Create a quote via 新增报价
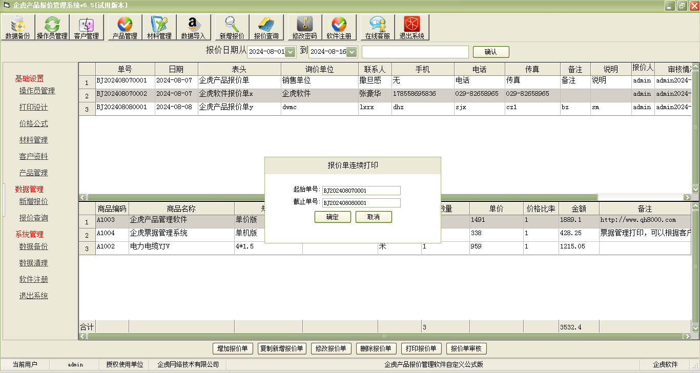The height and width of the screenshot is (373, 700). pyautogui.click(x=231, y=27)
